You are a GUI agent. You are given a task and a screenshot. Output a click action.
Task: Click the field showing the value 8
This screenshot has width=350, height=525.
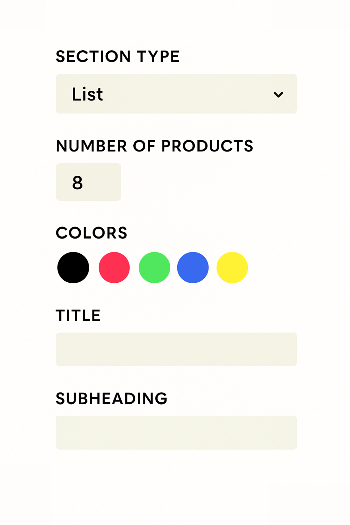88,182
